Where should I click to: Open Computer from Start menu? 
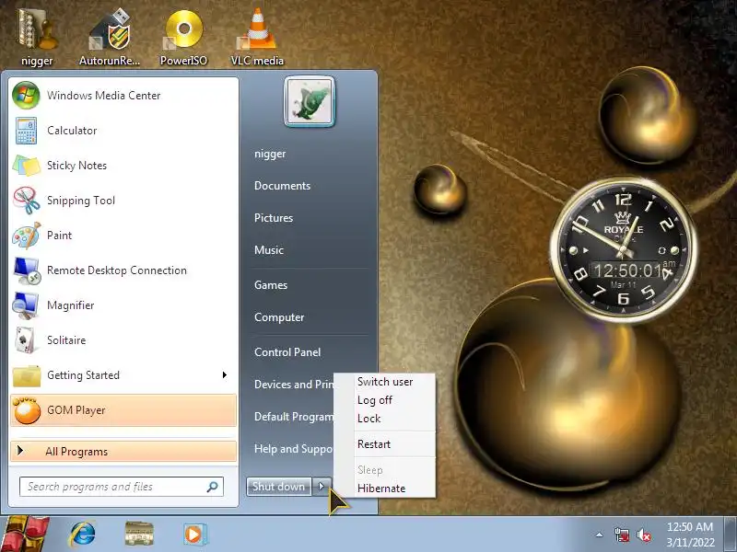(279, 317)
